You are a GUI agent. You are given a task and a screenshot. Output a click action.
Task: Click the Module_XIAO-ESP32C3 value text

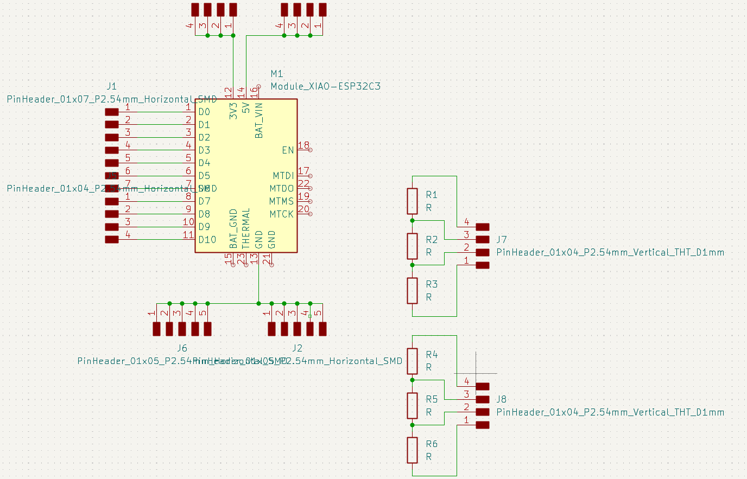pos(326,86)
